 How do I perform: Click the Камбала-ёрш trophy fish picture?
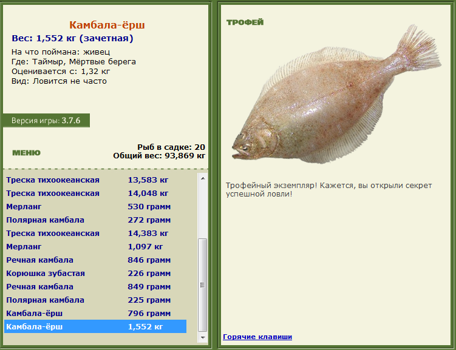click(336, 95)
